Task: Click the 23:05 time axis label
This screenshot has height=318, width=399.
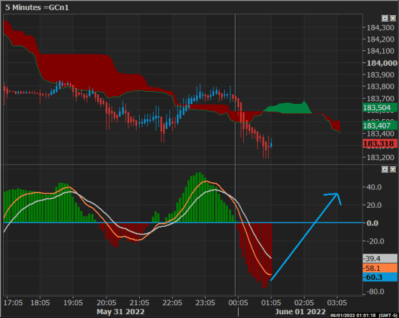Action: [x=205, y=303]
